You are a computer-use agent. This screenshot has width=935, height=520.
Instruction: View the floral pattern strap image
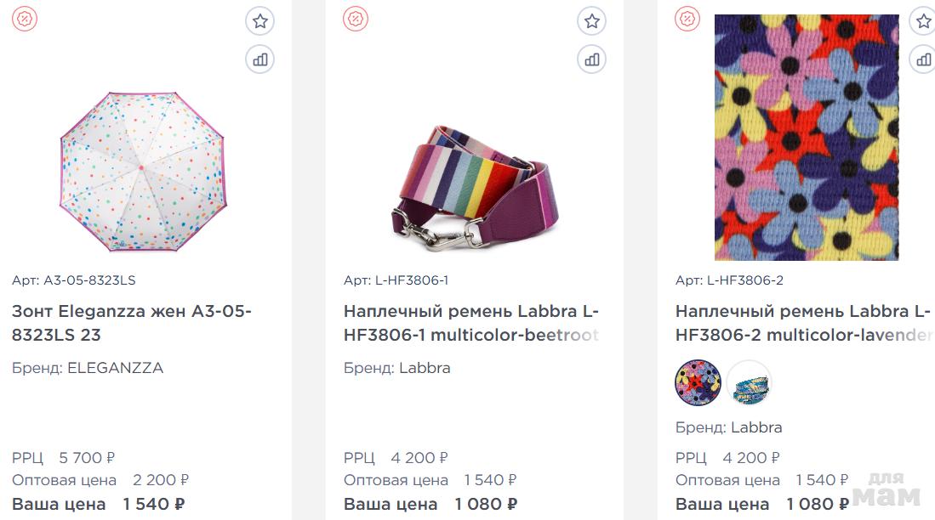807,138
